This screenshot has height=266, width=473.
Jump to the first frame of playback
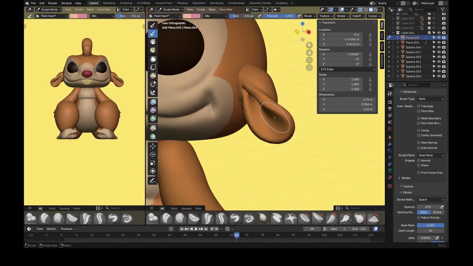coord(182,229)
